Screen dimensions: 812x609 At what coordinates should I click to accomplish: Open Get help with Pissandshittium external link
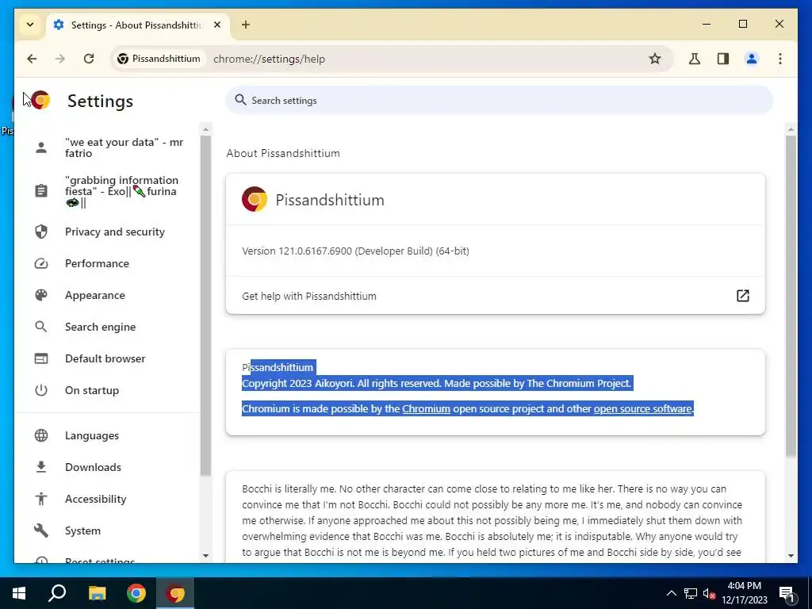pyautogui.click(x=742, y=296)
